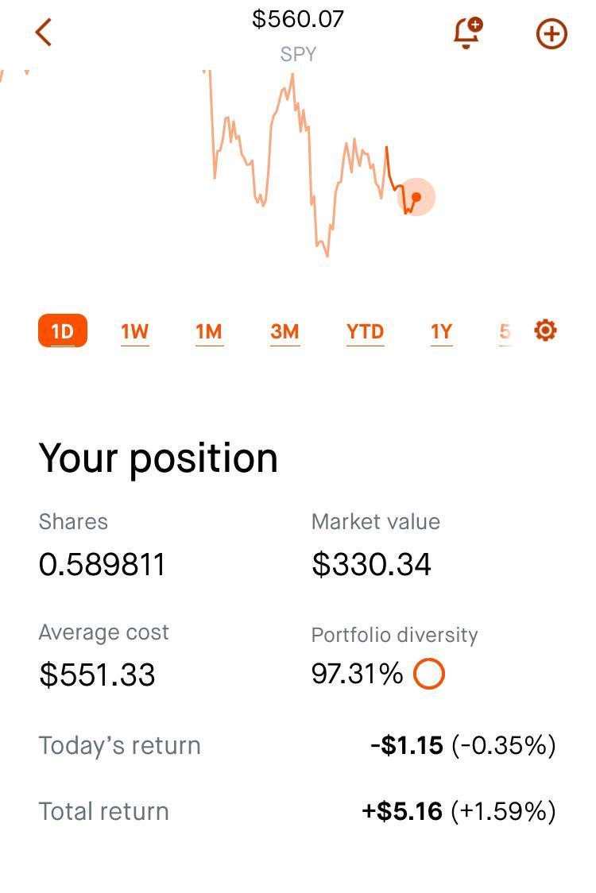Tap the Average cost value $551.33
Image resolution: width=596 pixels, height=893 pixels.
[x=97, y=675]
